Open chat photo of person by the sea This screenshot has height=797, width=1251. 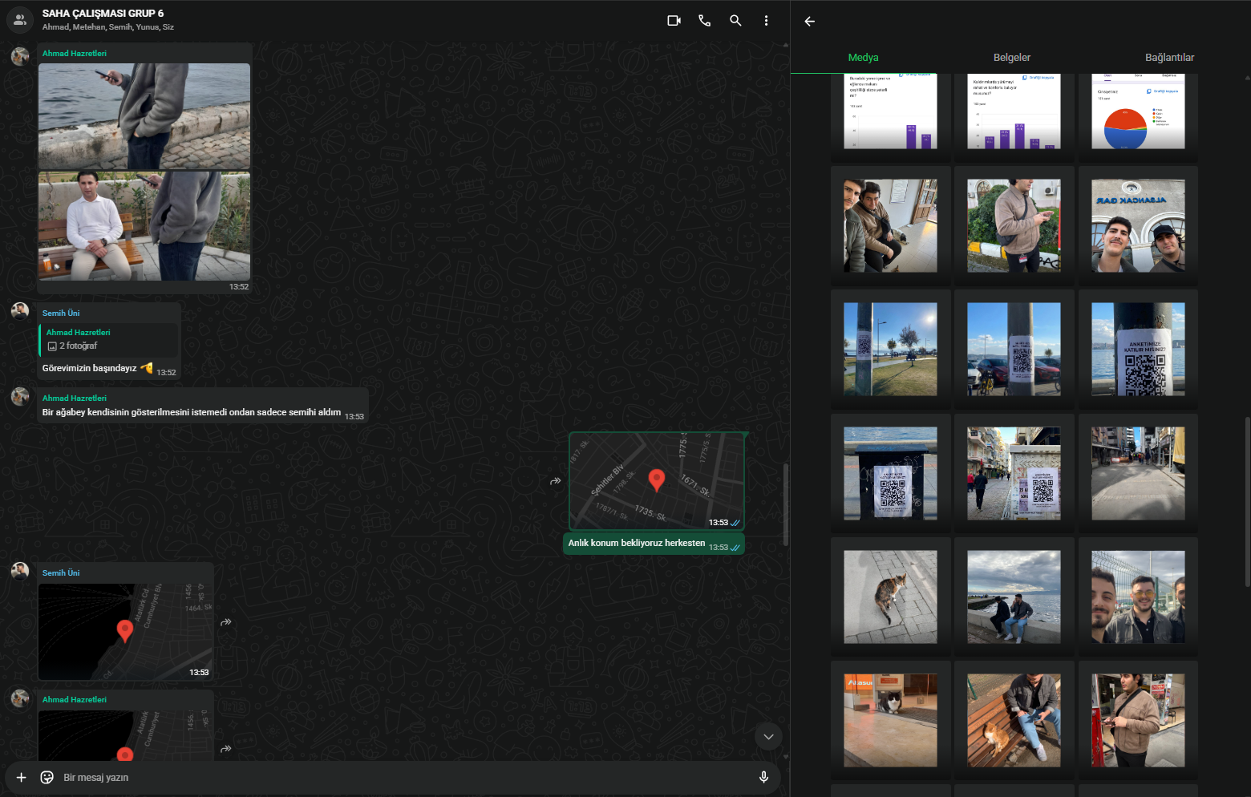pyautogui.click(x=144, y=116)
